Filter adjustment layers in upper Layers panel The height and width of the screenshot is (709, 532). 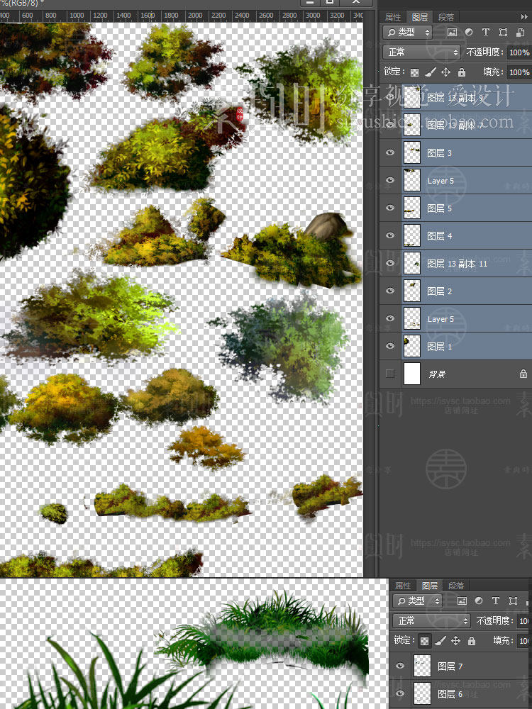pyautogui.click(x=469, y=32)
